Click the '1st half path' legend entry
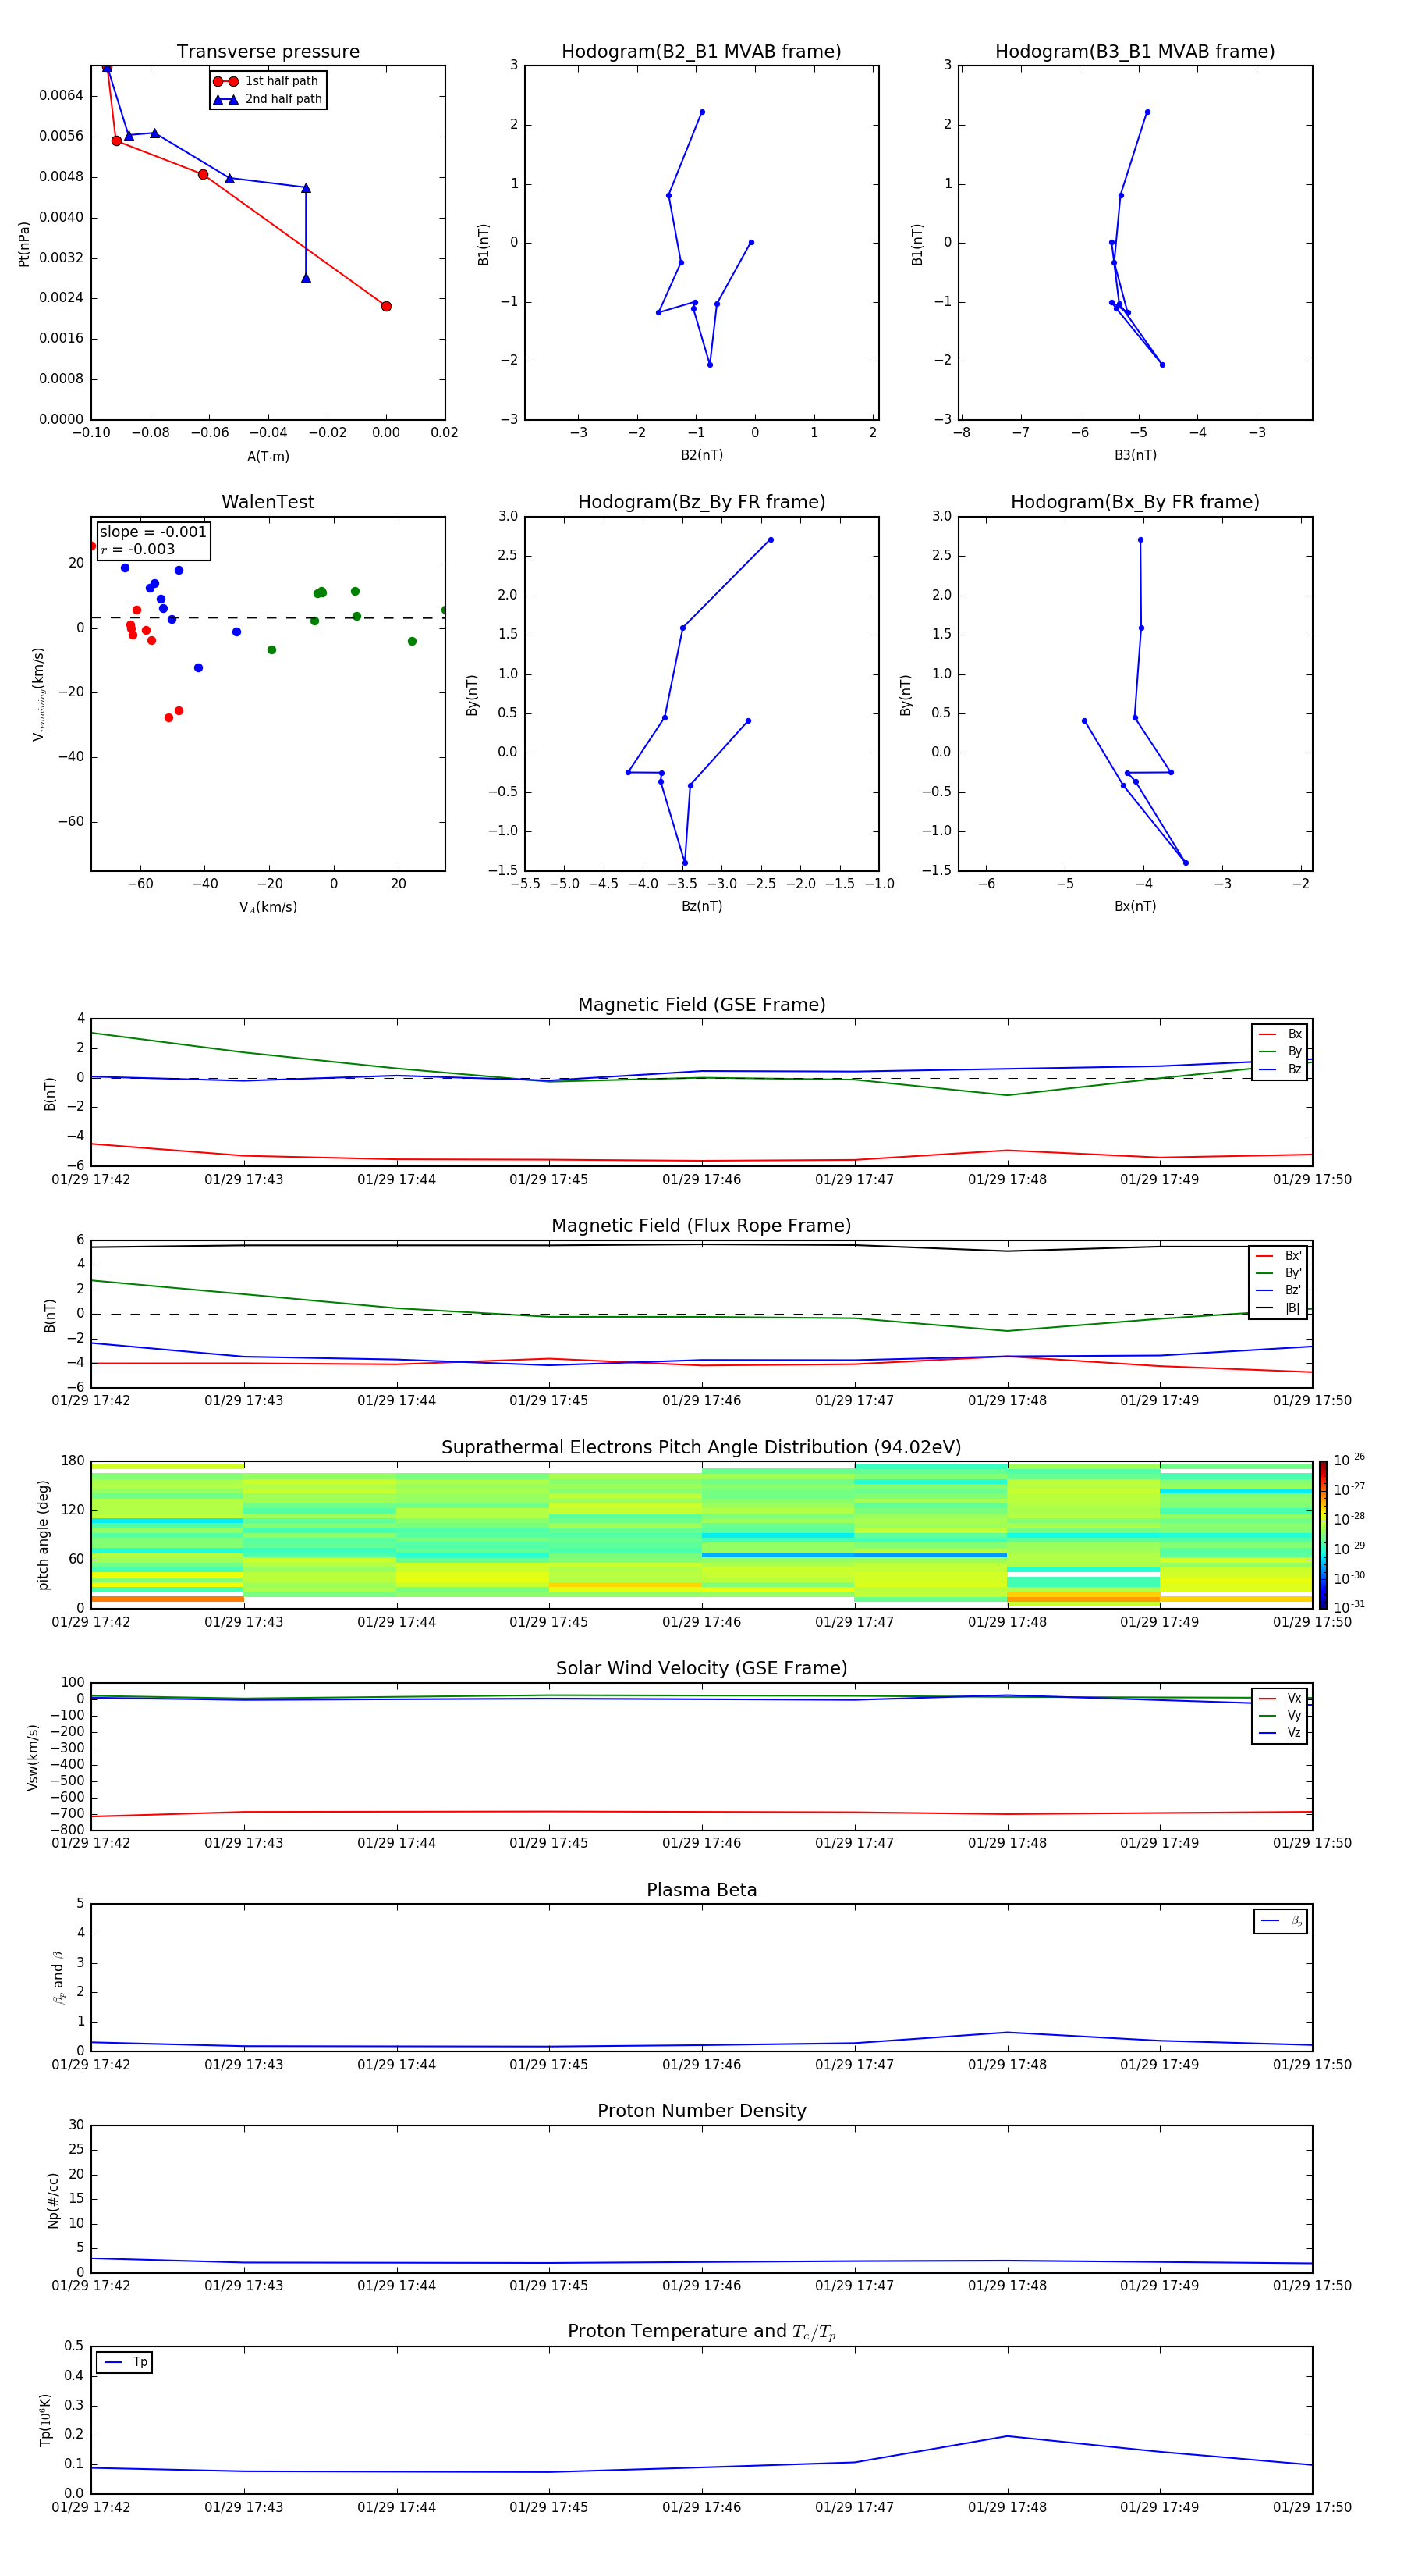This screenshot has height=2576, width=1404. tap(266, 81)
